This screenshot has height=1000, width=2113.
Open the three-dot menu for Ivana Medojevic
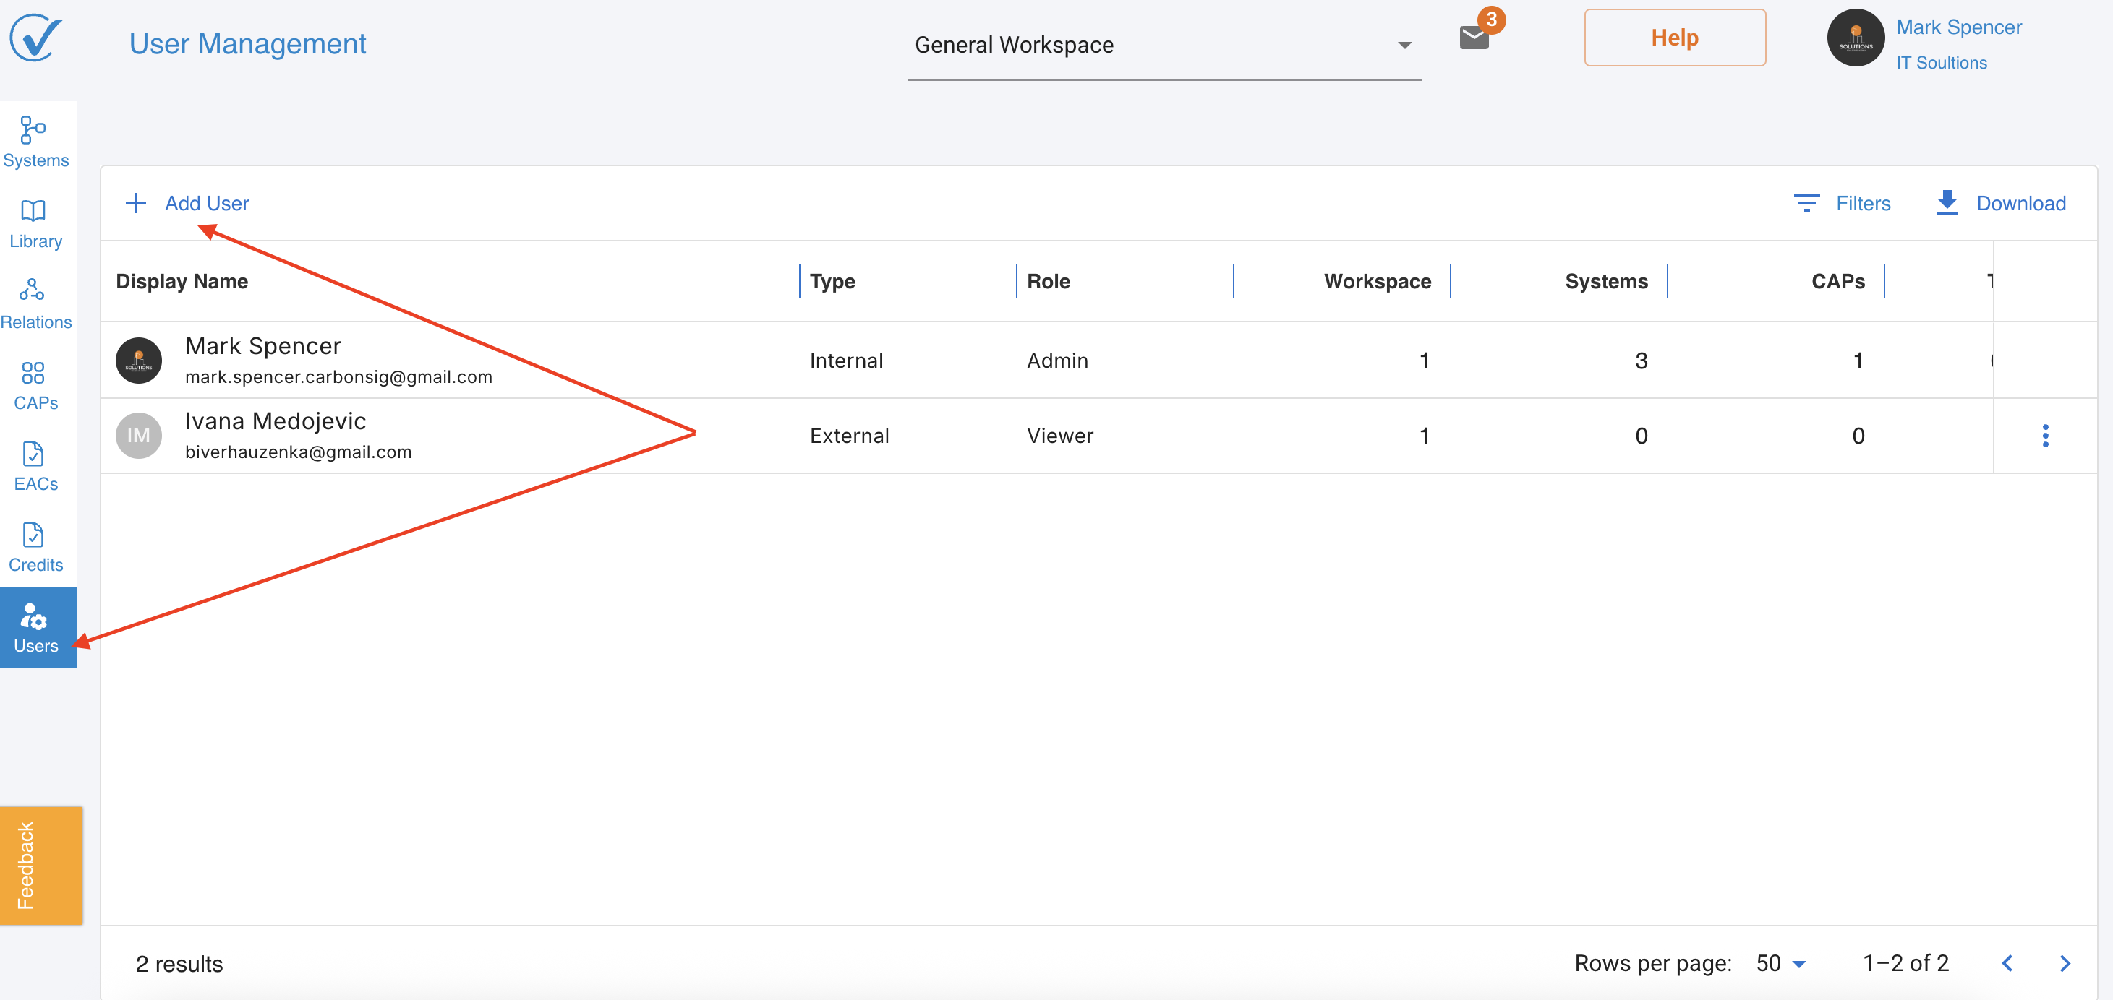2044,435
